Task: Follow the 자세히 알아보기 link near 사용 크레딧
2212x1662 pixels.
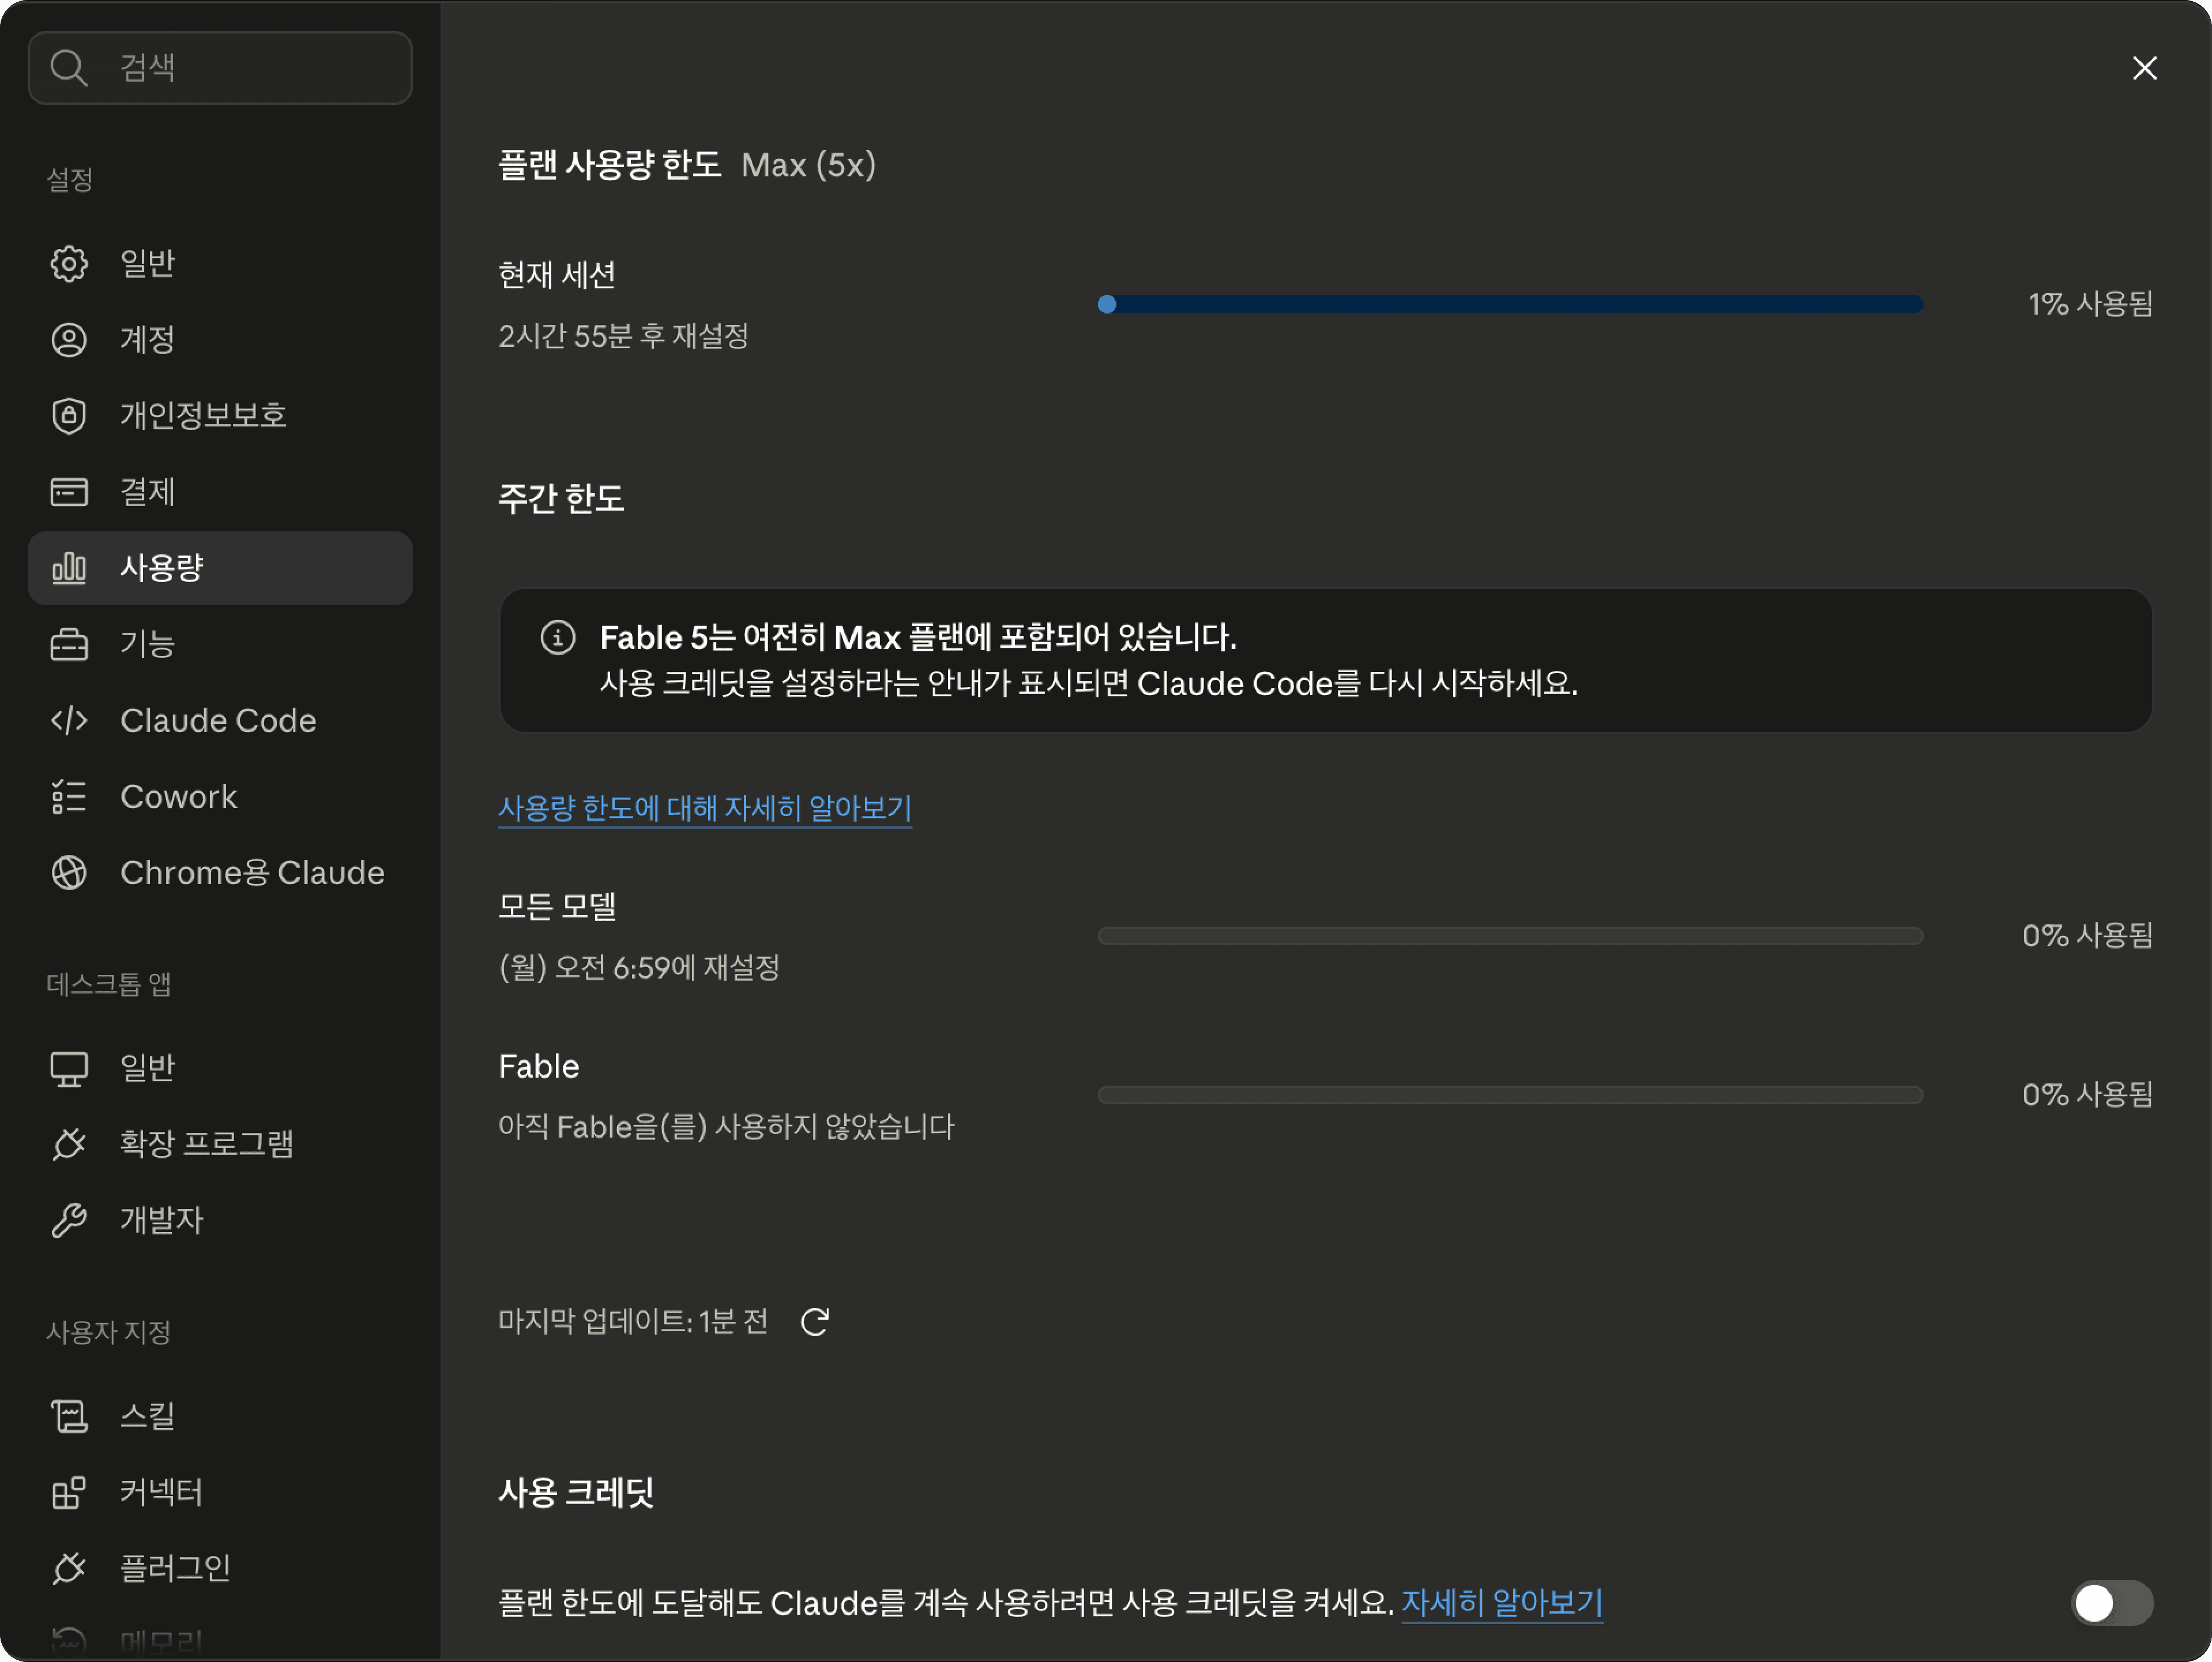Action: click(x=1502, y=1603)
